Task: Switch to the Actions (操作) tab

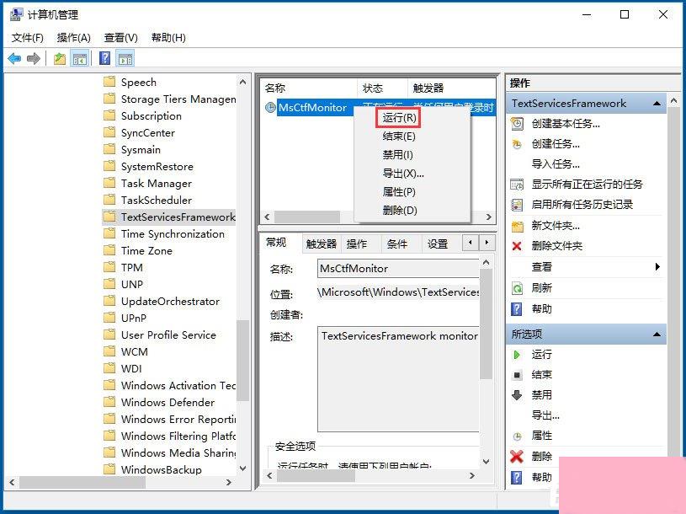Action: click(357, 244)
